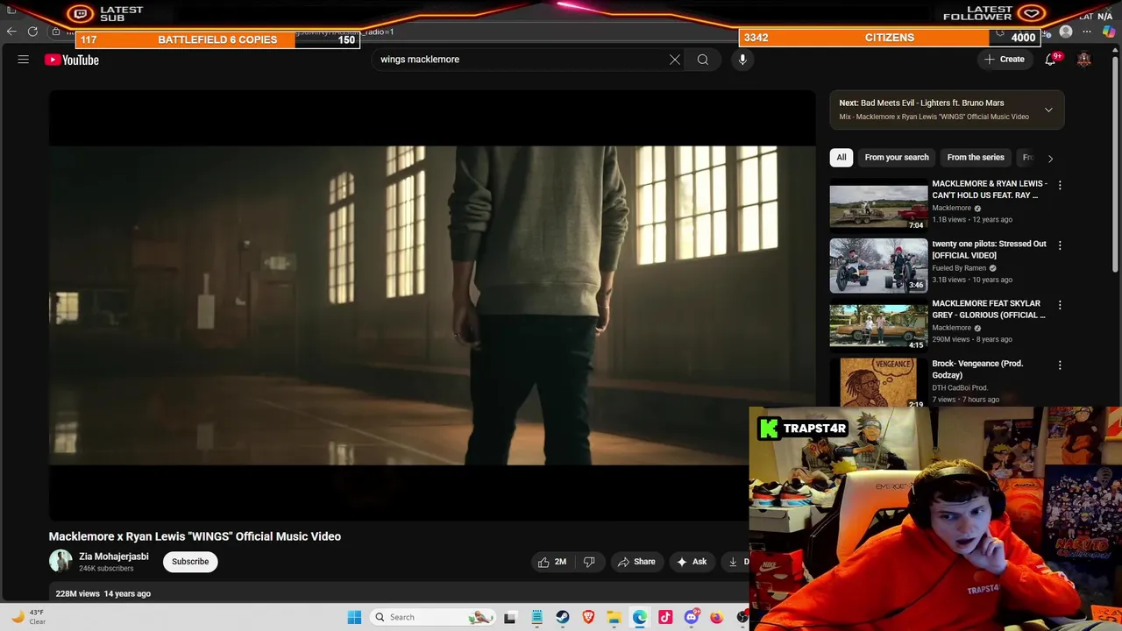
Task: Click the '228M views 14 years ago' description text
Action: (x=103, y=594)
